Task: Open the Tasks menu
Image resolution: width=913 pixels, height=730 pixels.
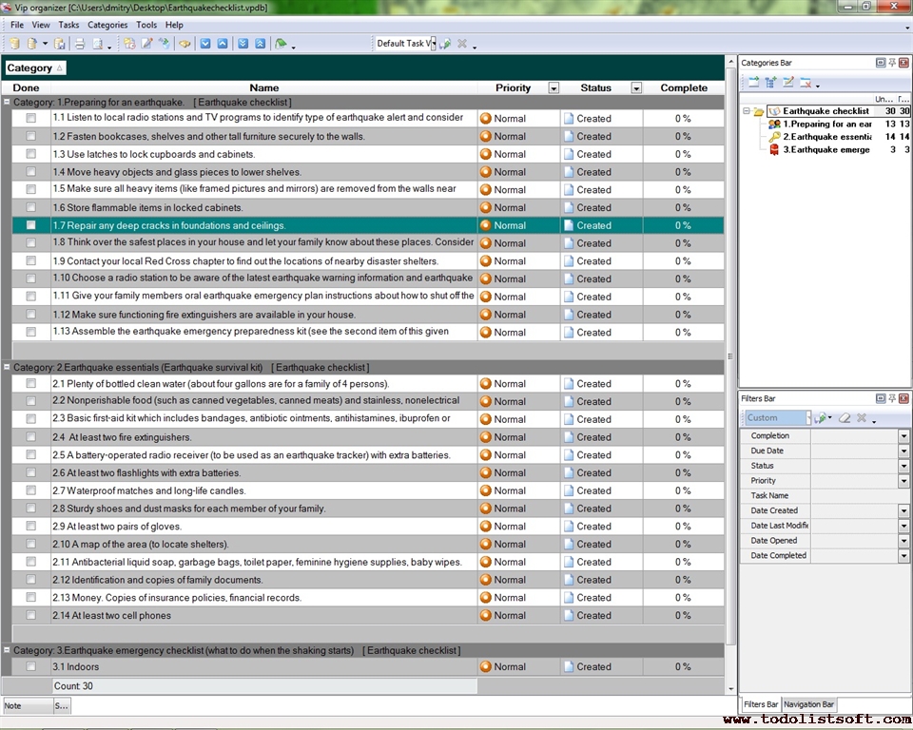Action: 68,25
